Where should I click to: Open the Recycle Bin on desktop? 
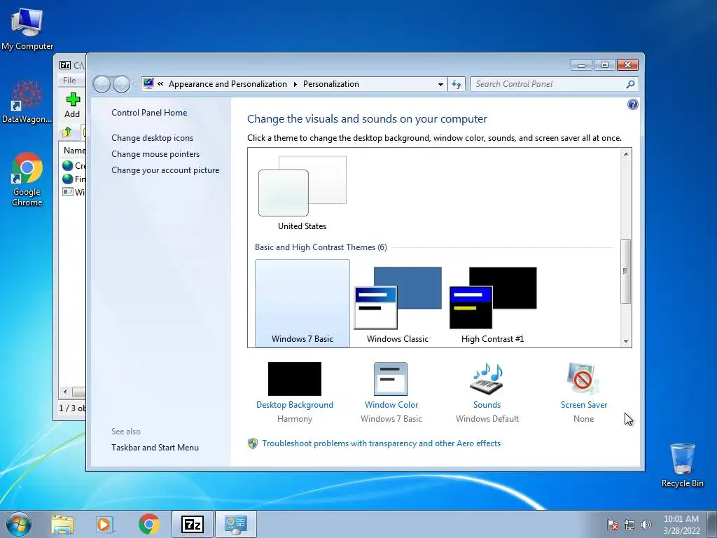pyautogui.click(x=682, y=465)
